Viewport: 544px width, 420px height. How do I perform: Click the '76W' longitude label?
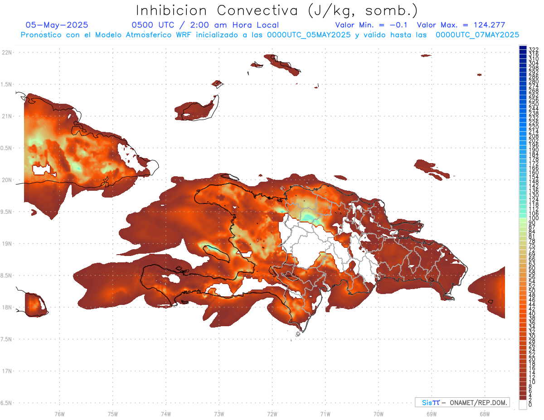pos(59,414)
